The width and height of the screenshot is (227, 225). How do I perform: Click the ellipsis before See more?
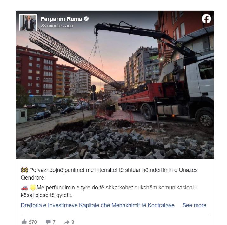178,206
